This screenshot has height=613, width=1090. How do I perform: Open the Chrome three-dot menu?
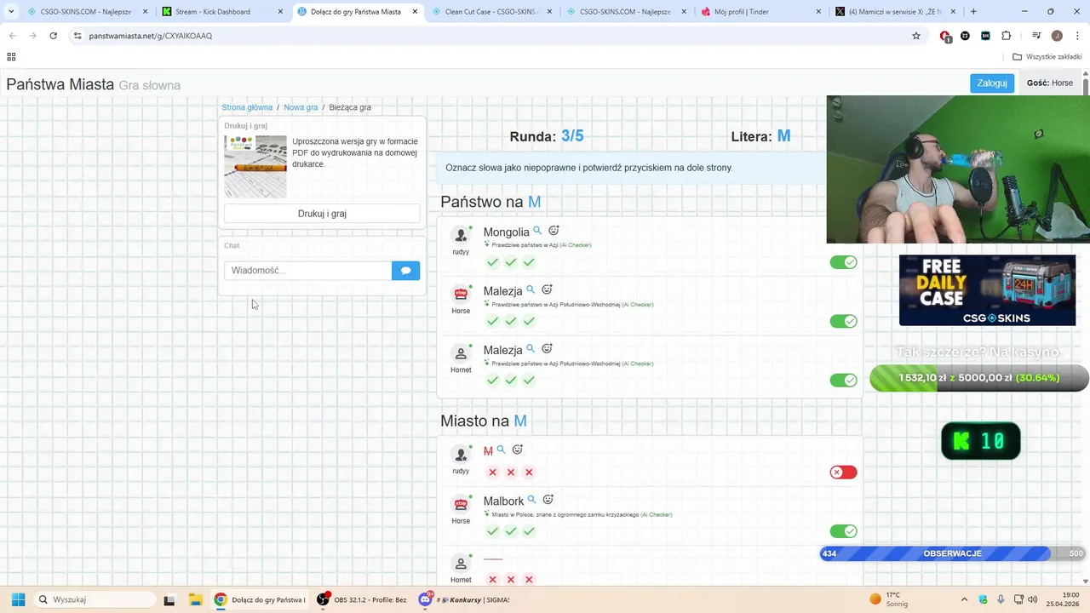(x=1077, y=36)
